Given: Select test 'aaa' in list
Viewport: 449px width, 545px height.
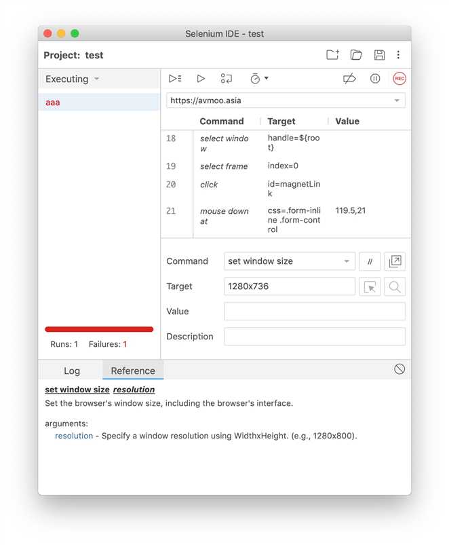Looking at the screenshot, I should click(99, 102).
